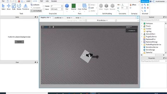Click the Effects button
Image resolution: width=167 pixels, height=94 pixels.
tap(133, 5)
